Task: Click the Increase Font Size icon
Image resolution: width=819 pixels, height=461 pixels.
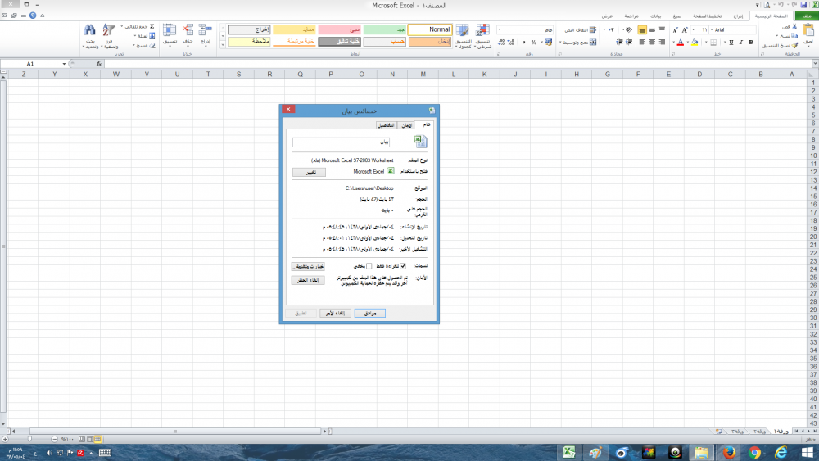Action: click(685, 30)
